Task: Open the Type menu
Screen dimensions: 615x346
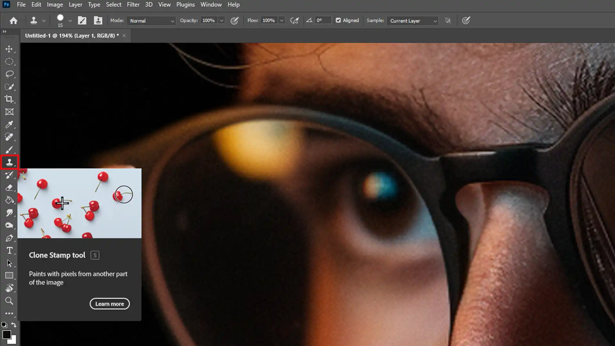Action: coord(94,4)
